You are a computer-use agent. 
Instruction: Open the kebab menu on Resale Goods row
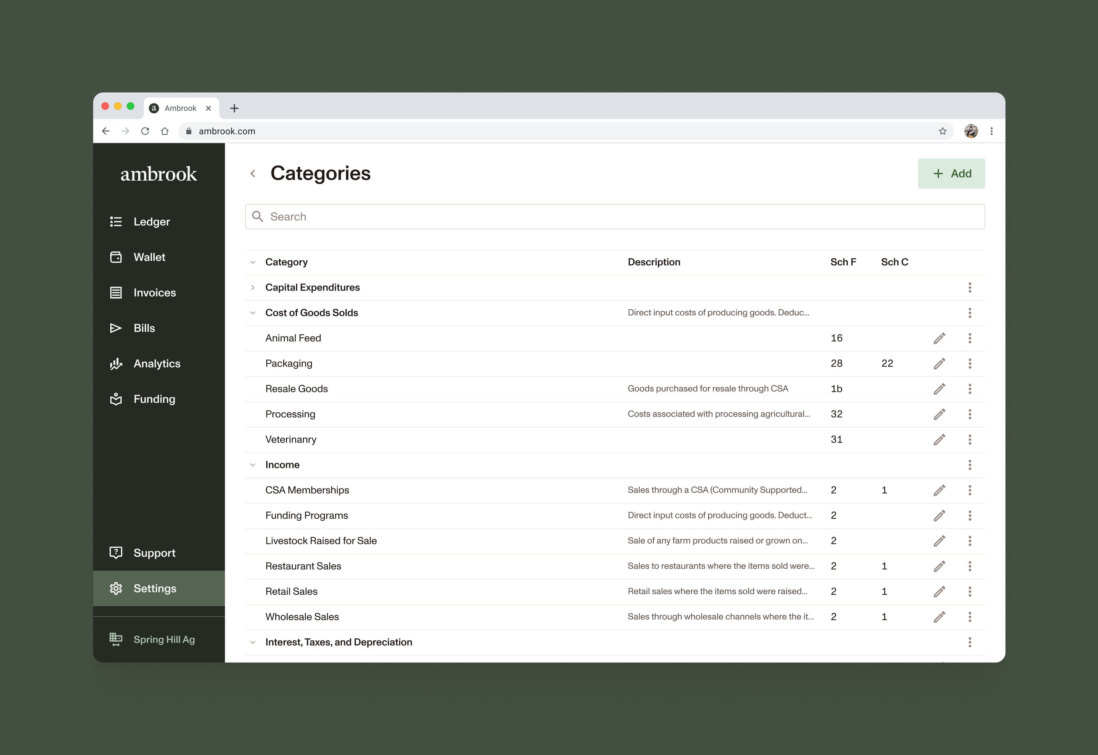point(969,389)
